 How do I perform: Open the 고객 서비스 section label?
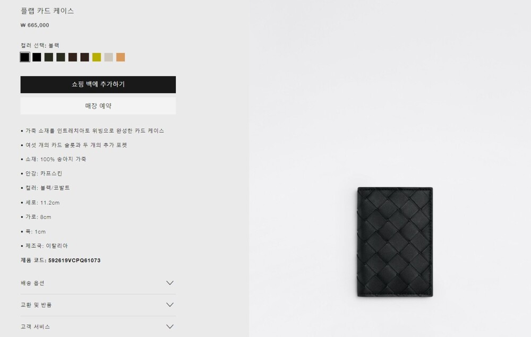click(35, 326)
